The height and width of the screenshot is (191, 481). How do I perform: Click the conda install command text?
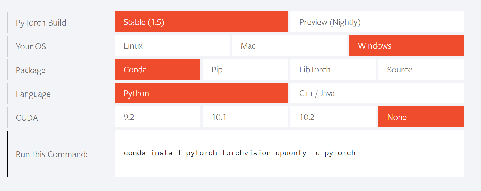[x=239, y=153]
